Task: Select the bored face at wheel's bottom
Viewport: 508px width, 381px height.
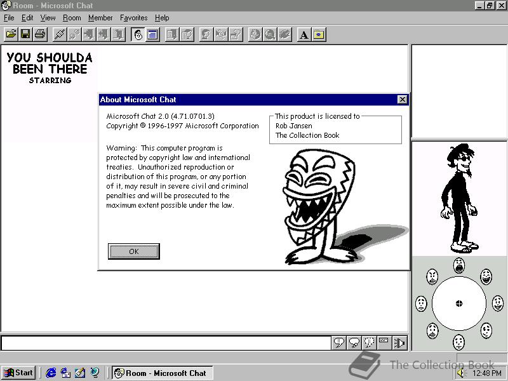Action: (458, 342)
